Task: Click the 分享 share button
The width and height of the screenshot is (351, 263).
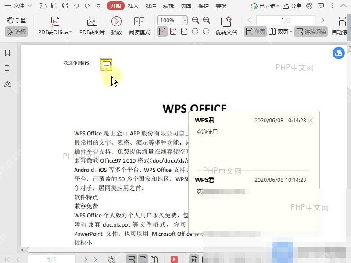Action: (292, 6)
